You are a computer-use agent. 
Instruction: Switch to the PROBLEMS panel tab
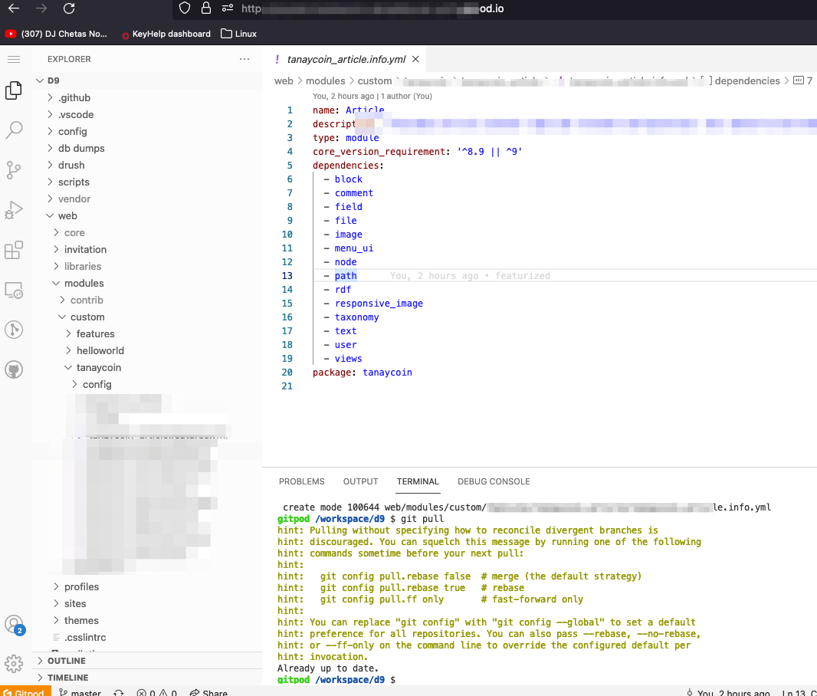click(302, 481)
